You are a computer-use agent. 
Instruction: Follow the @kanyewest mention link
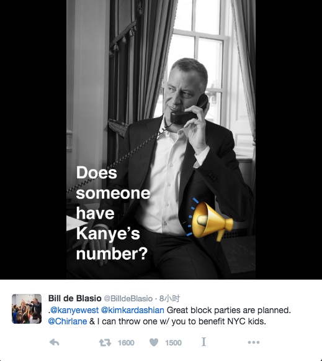(x=74, y=310)
